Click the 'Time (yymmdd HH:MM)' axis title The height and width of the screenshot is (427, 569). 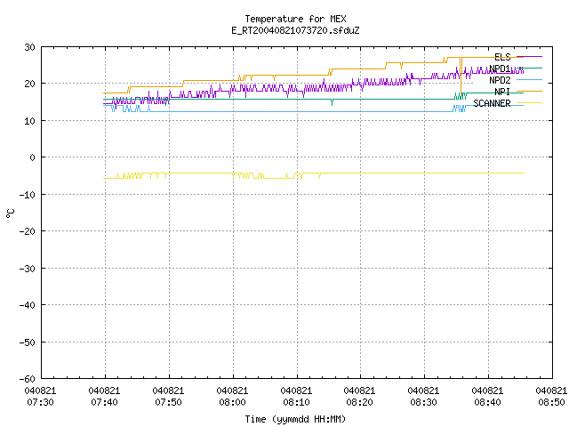pos(295,419)
